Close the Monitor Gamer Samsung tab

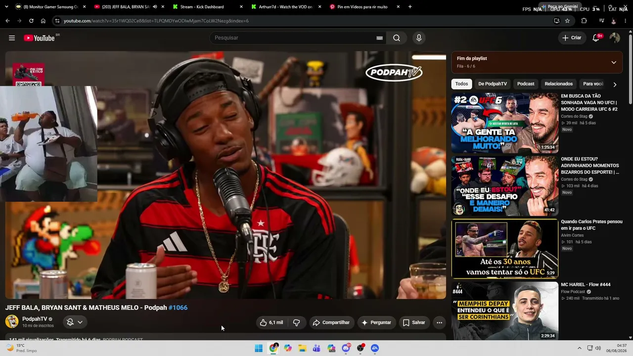[85, 7]
